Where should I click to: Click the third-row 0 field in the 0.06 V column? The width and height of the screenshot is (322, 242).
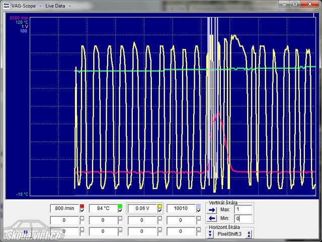pyautogui.click(x=142, y=231)
